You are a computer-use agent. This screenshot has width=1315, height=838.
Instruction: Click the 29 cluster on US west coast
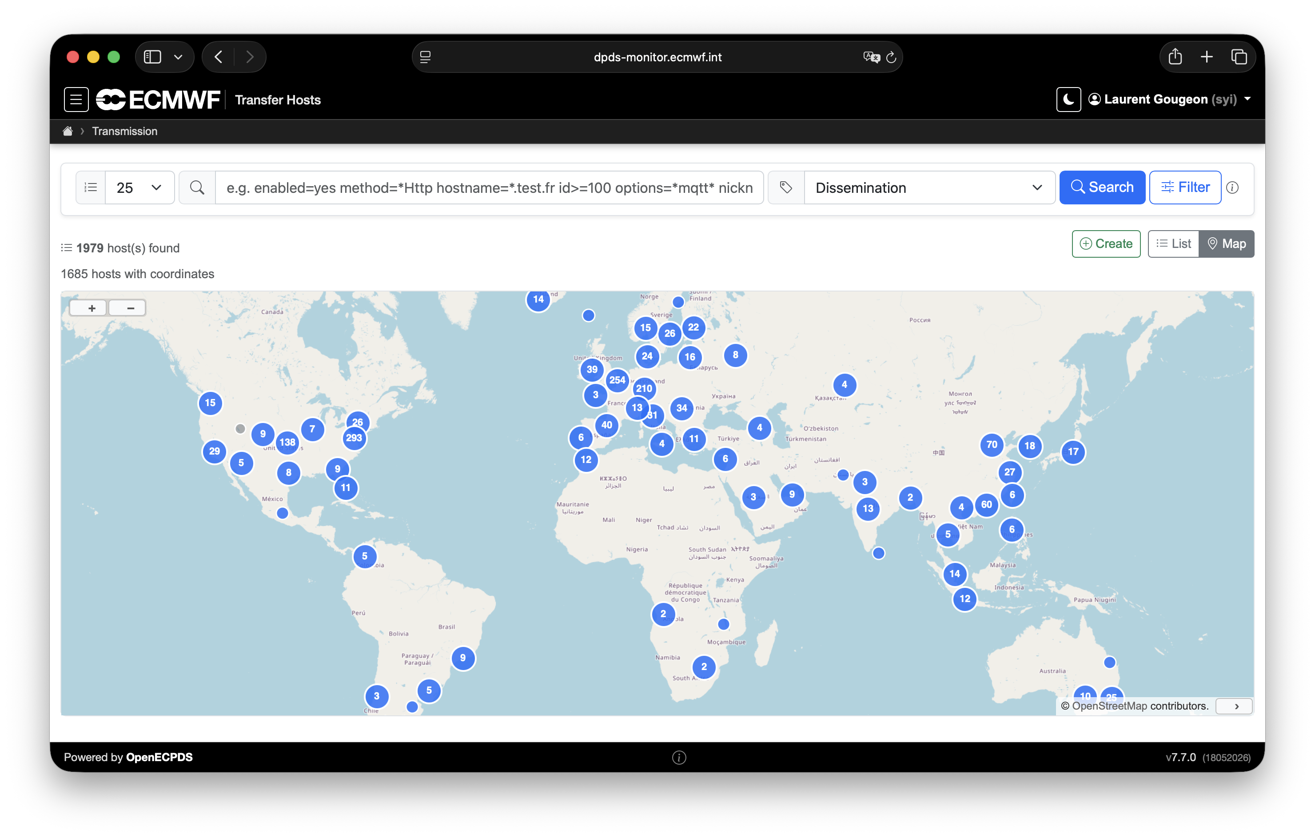tap(214, 451)
